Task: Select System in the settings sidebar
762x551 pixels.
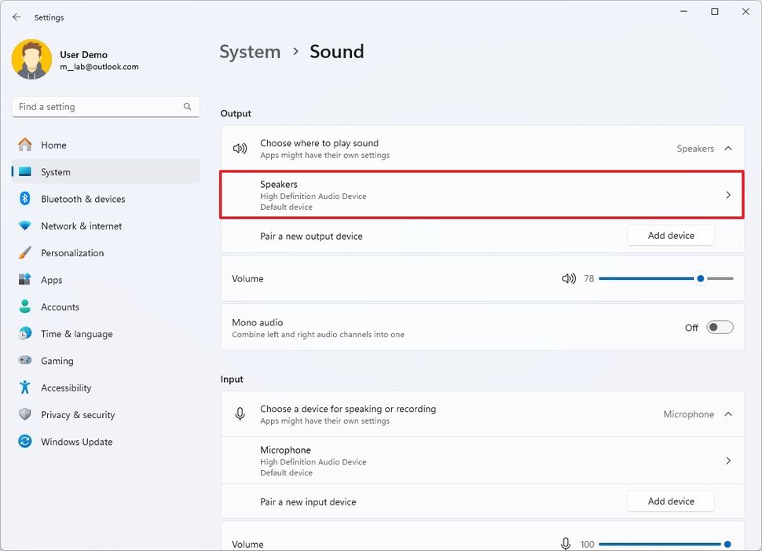Action: click(x=57, y=171)
